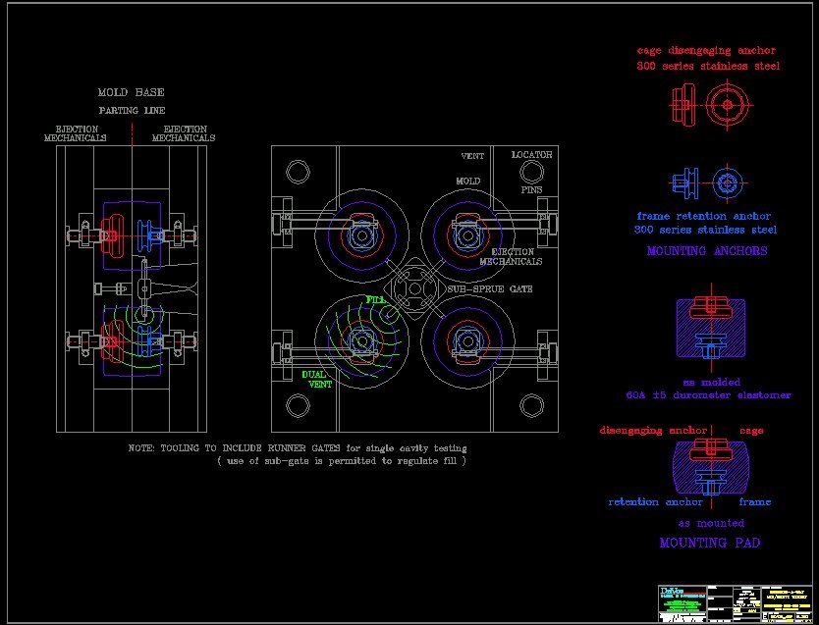Click the as mounted mounting pad drawing
Viewport: 819px width, 625px height.
710,467
